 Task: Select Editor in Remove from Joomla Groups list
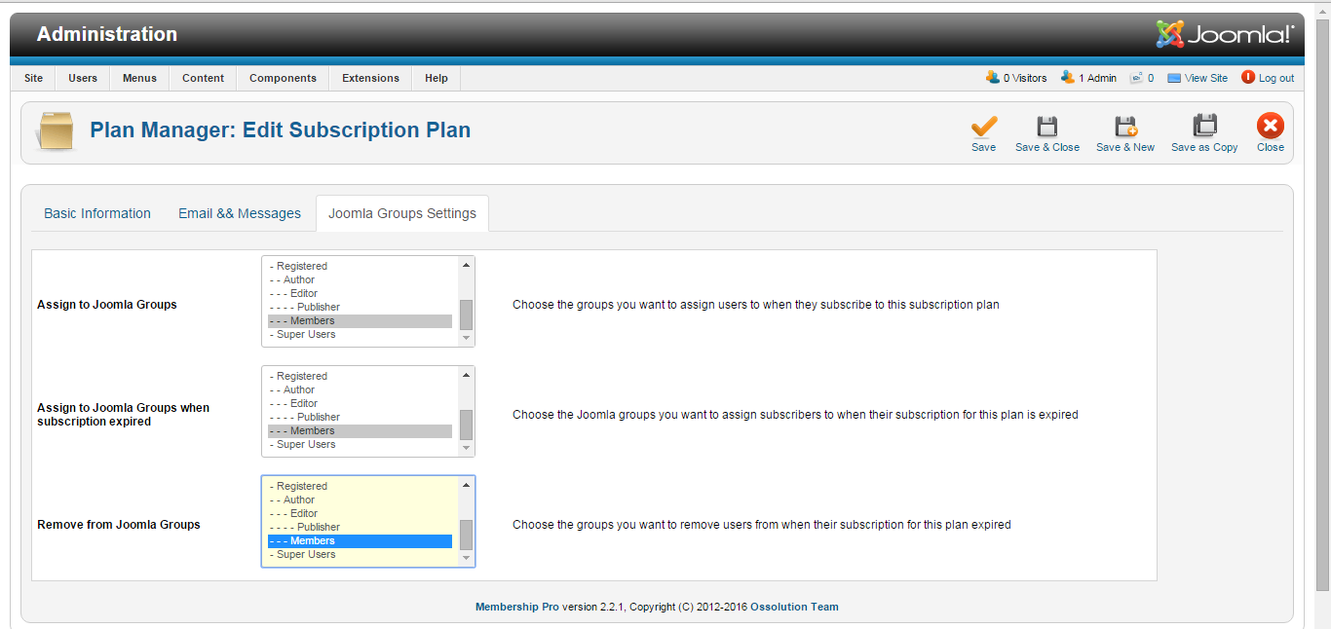[x=361, y=513]
